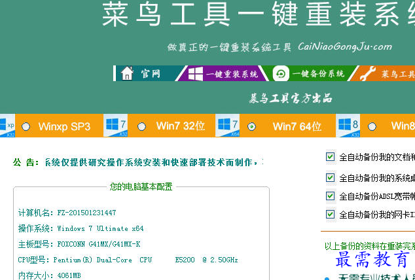Open the 官网 home tab
415x280 pixels.
pos(148,73)
